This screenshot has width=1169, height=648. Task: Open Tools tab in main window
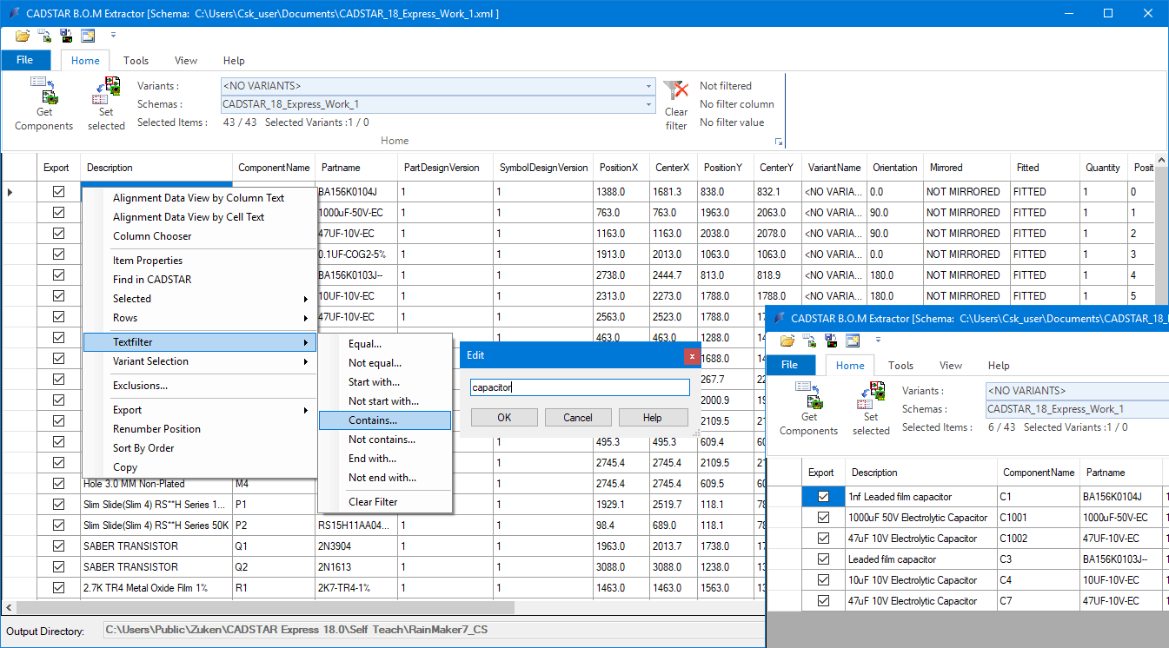click(x=136, y=61)
